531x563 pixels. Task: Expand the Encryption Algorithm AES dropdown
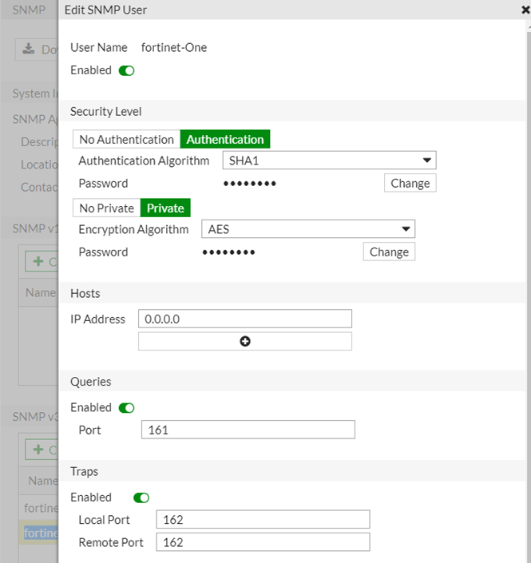pyautogui.click(x=307, y=229)
